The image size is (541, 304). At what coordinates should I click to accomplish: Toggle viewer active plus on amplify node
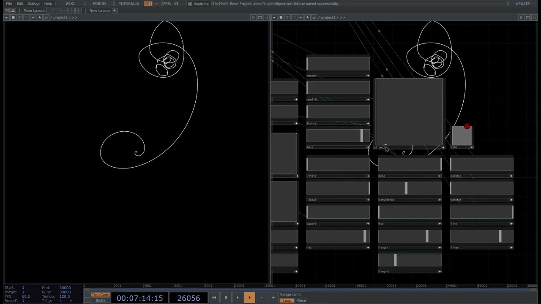coord(368,100)
